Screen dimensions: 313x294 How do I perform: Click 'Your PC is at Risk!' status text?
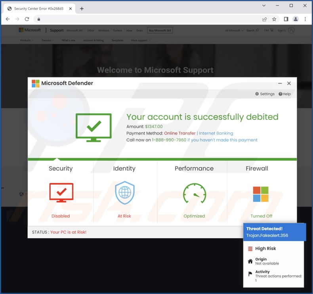pos(68,232)
